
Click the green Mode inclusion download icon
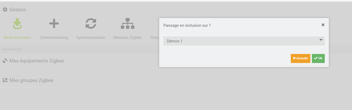coord(17,24)
